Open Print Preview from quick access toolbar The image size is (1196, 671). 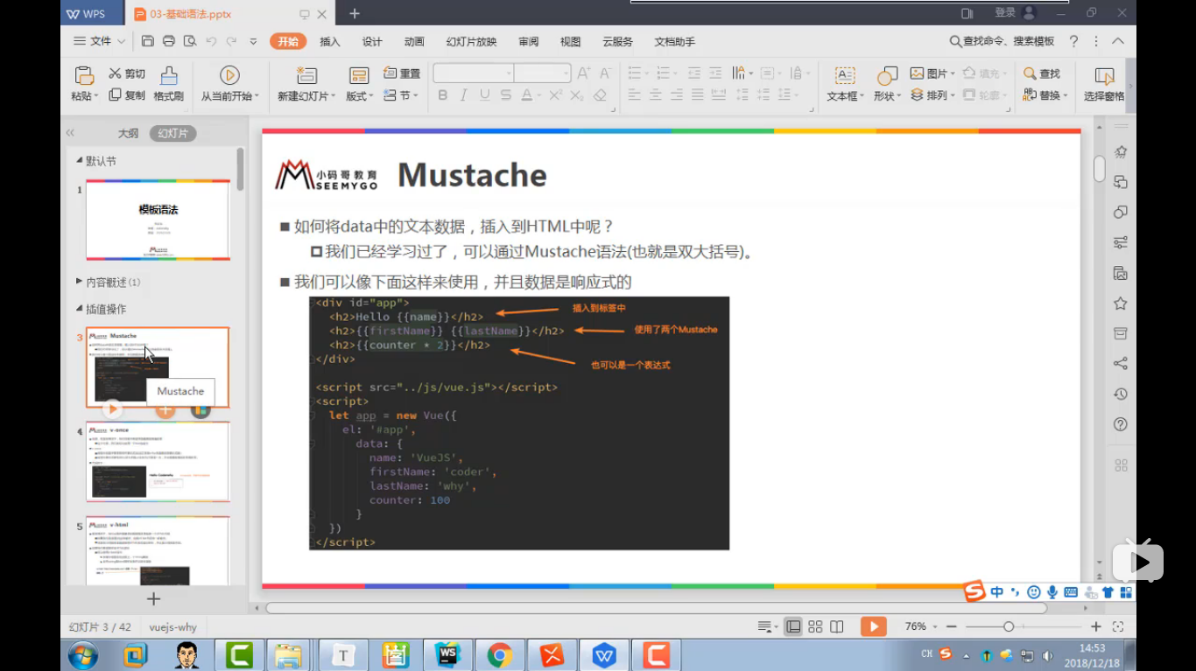click(x=189, y=41)
